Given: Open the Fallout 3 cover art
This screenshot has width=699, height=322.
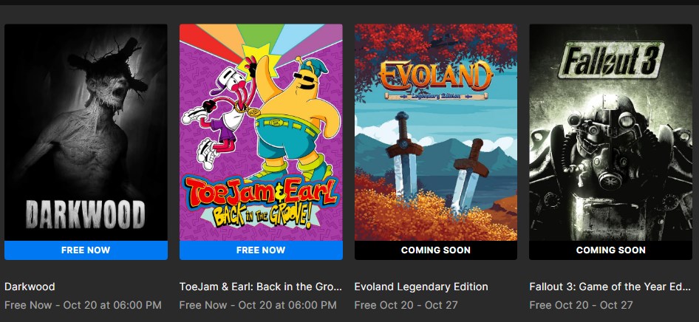Looking at the screenshot, I should [611, 132].
